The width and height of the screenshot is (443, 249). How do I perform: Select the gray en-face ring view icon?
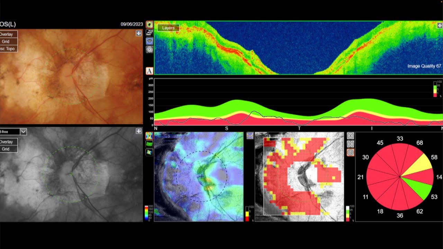(150, 49)
